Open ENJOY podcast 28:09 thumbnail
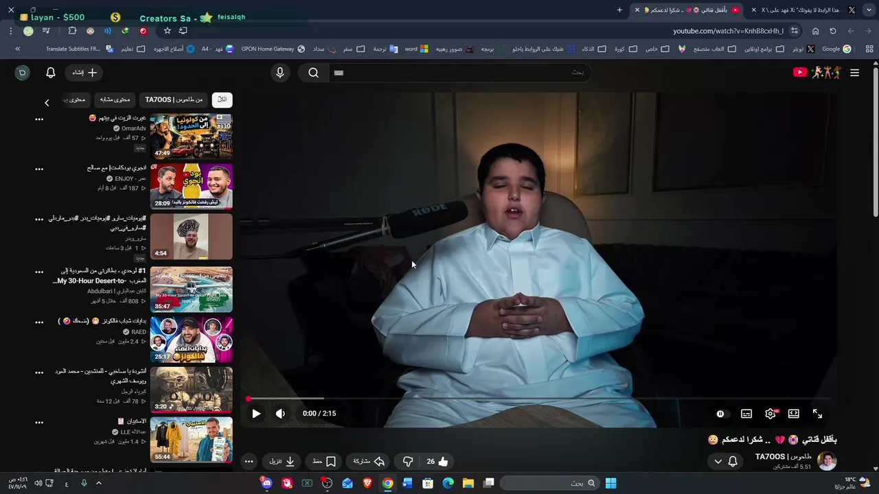 coord(191,186)
